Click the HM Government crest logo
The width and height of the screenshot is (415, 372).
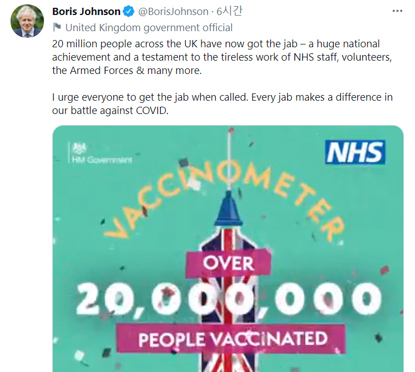click(x=80, y=148)
